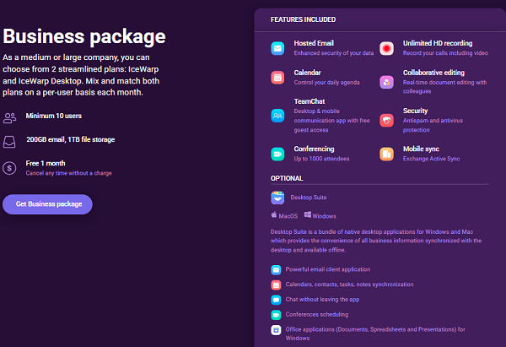Click the Hosted Email envelope icon
Screen dimensions: 506x347
tap(277, 48)
